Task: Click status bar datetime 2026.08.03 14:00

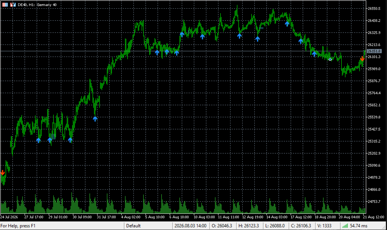Action: pos(190,226)
